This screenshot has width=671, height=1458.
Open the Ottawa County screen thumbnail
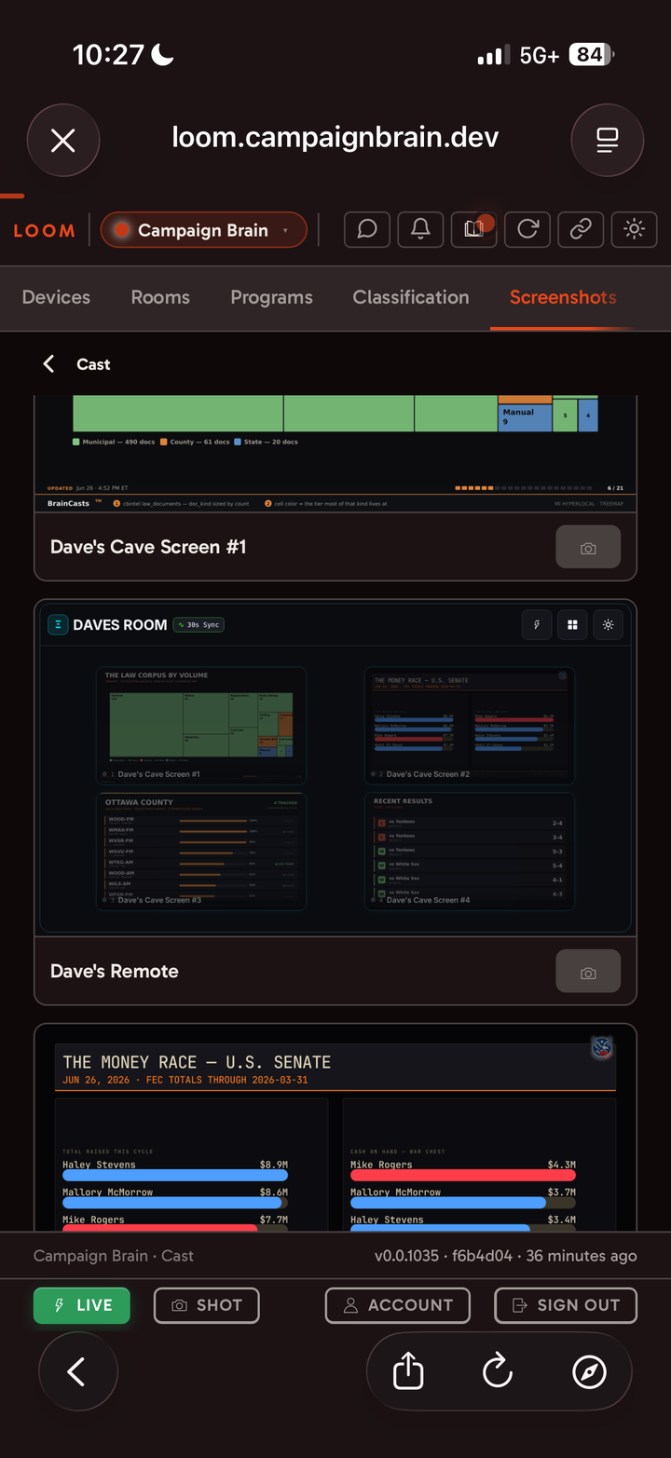[x=200, y=851]
